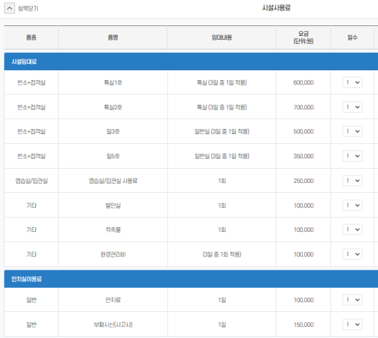The width and height of the screenshot is (378, 338).
Task: Click the (3일 중 1회 적용) text
Action: 222,255
